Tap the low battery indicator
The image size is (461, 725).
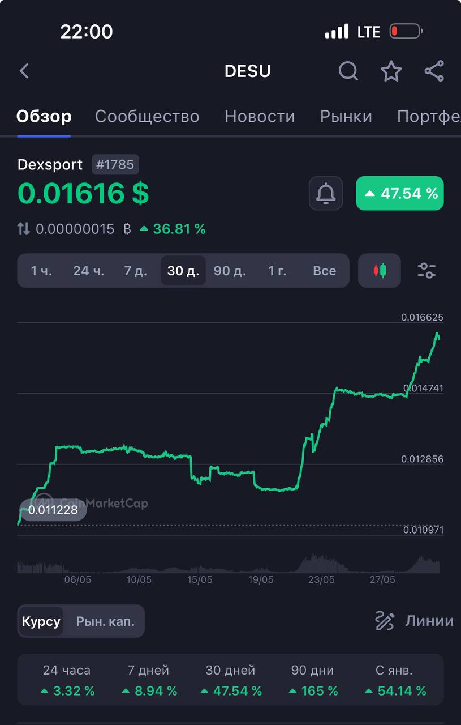(406, 31)
